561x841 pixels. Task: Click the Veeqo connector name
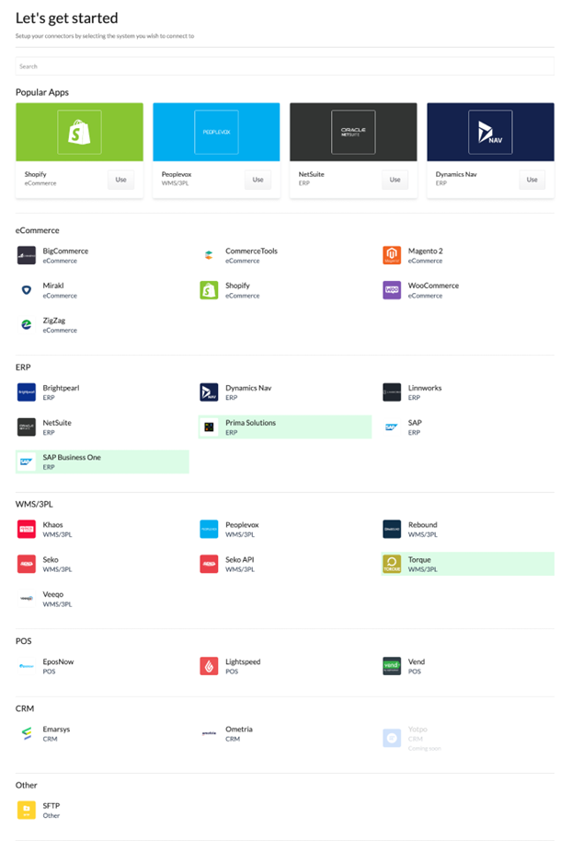coord(53,594)
